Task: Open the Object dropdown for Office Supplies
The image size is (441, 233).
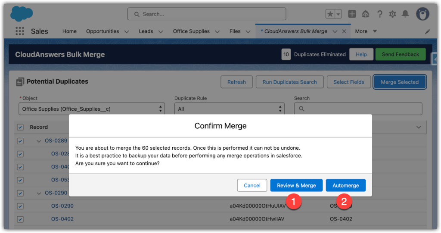Action: (91, 109)
